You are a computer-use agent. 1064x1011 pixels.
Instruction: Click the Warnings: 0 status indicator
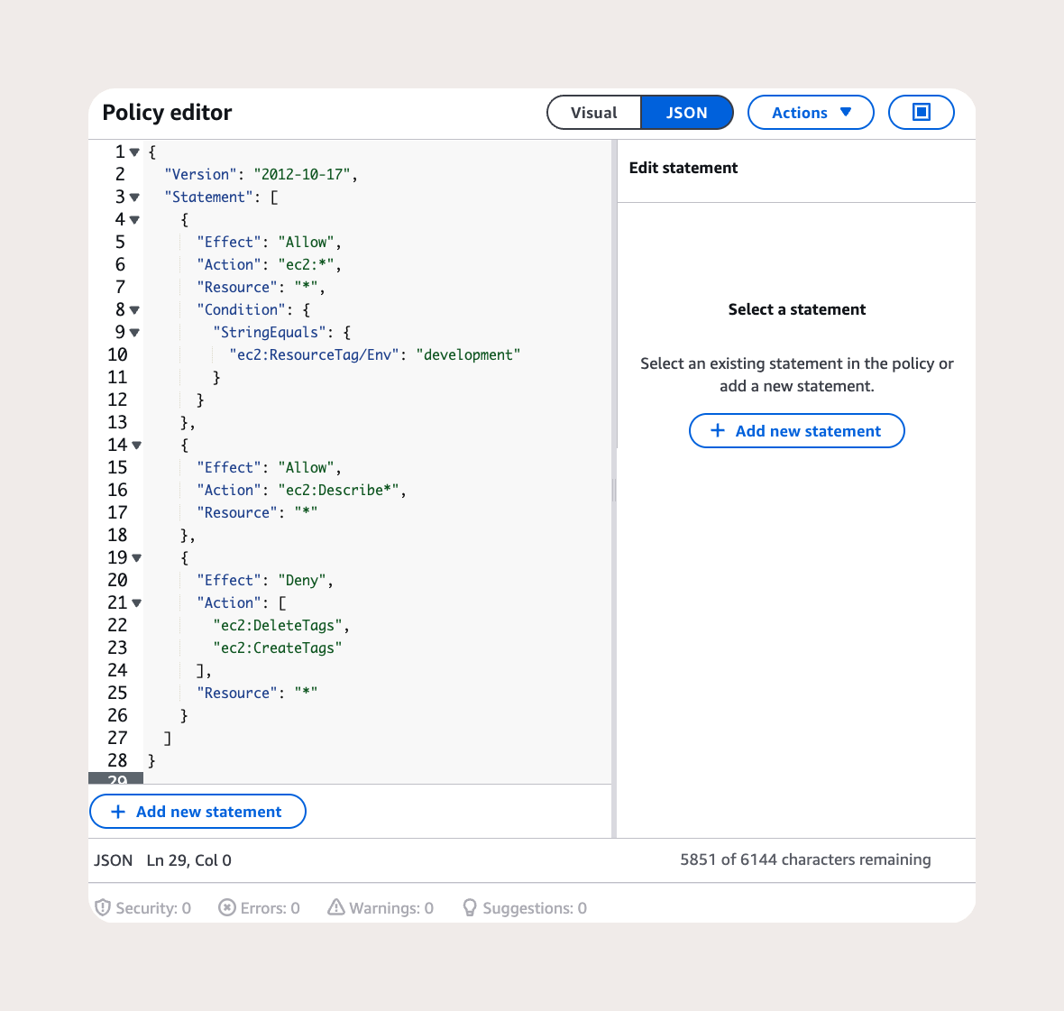[381, 908]
